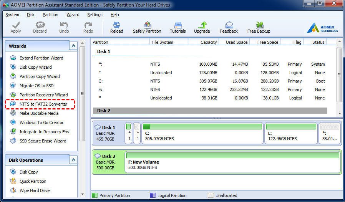Open the Settings menu
This screenshot has height=202, width=345.
tap(95, 15)
